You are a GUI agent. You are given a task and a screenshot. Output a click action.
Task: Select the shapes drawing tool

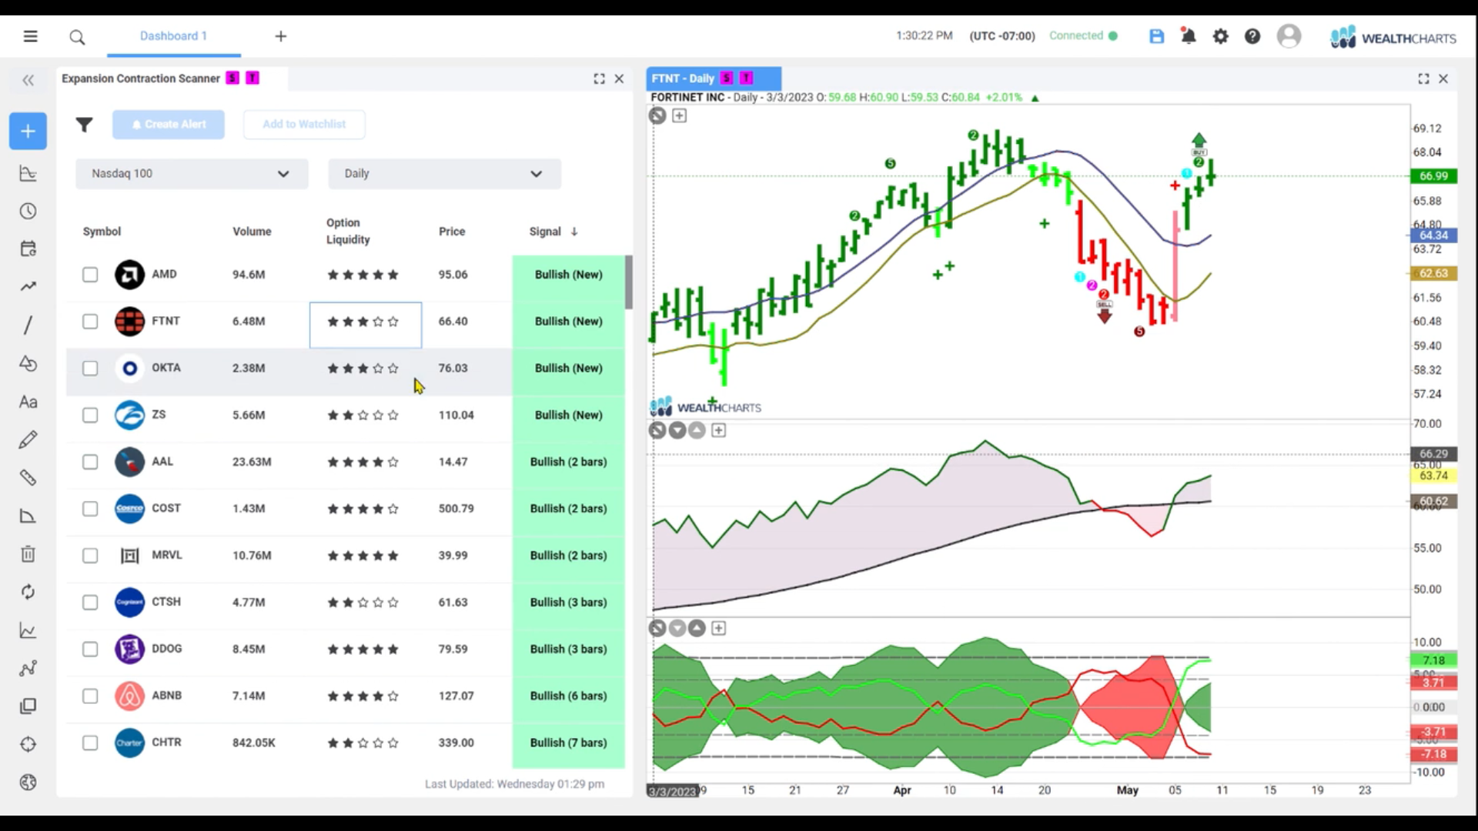pyautogui.click(x=28, y=363)
